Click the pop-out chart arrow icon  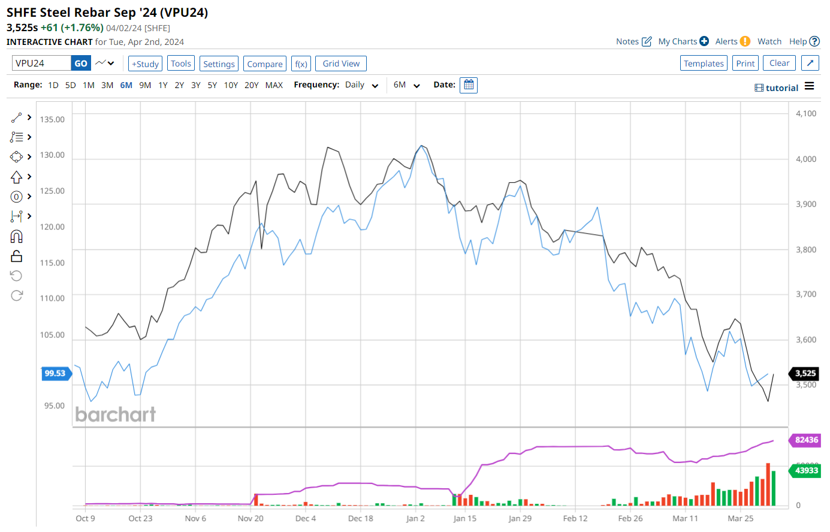pyautogui.click(x=810, y=64)
